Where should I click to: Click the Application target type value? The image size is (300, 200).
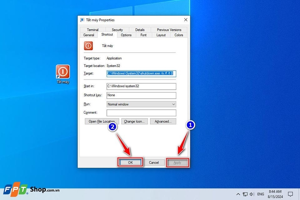(114, 58)
